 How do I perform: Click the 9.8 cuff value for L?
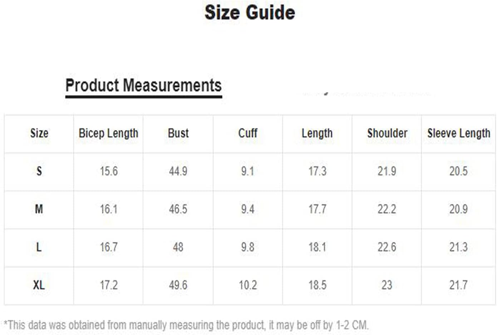click(x=248, y=247)
